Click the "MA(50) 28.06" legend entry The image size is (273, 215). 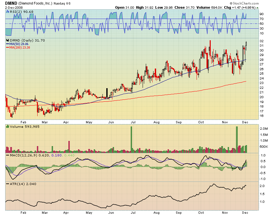click(19, 44)
